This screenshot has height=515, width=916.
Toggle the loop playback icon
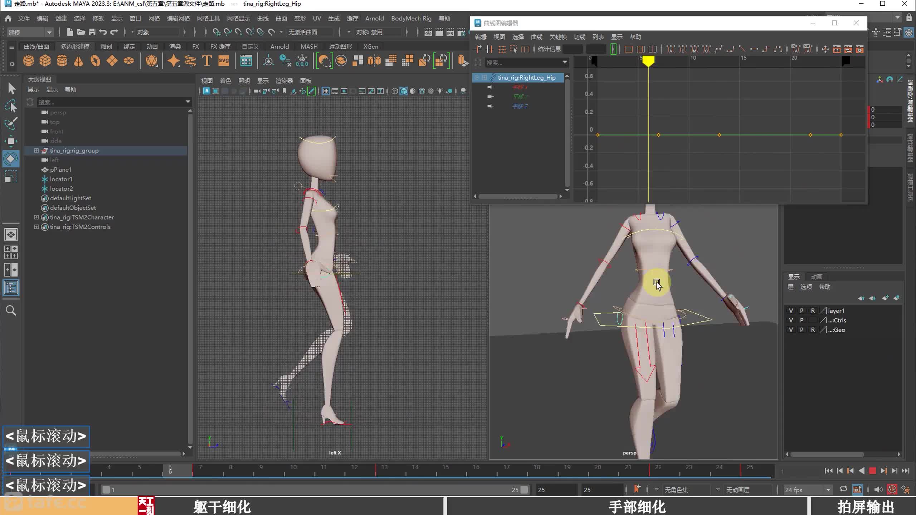click(x=843, y=489)
